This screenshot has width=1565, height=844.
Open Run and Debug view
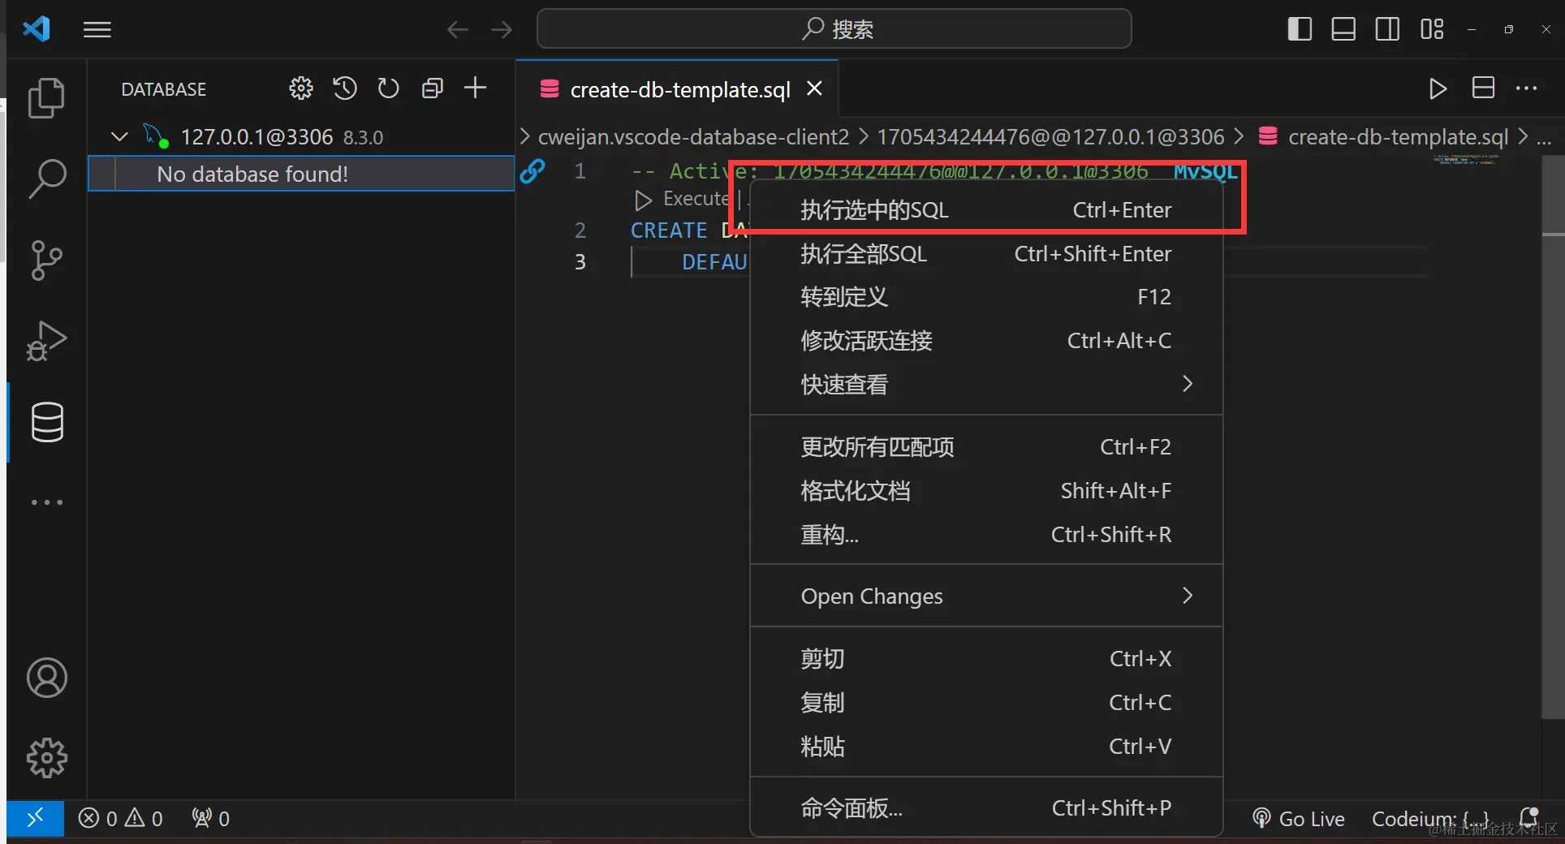pyautogui.click(x=46, y=341)
